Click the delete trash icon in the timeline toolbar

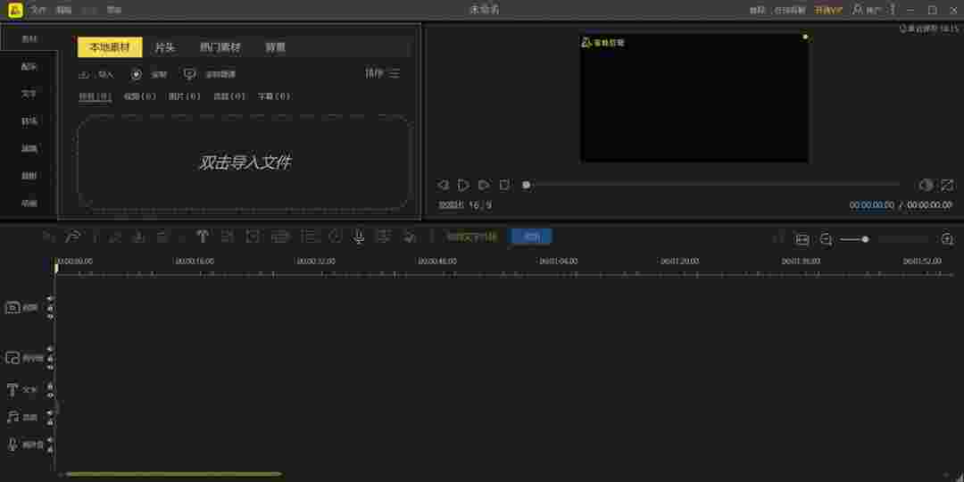[x=163, y=236]
